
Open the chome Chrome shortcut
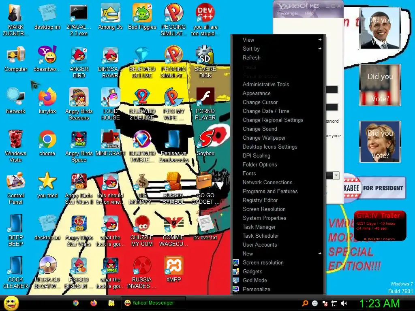coord(47,143)
